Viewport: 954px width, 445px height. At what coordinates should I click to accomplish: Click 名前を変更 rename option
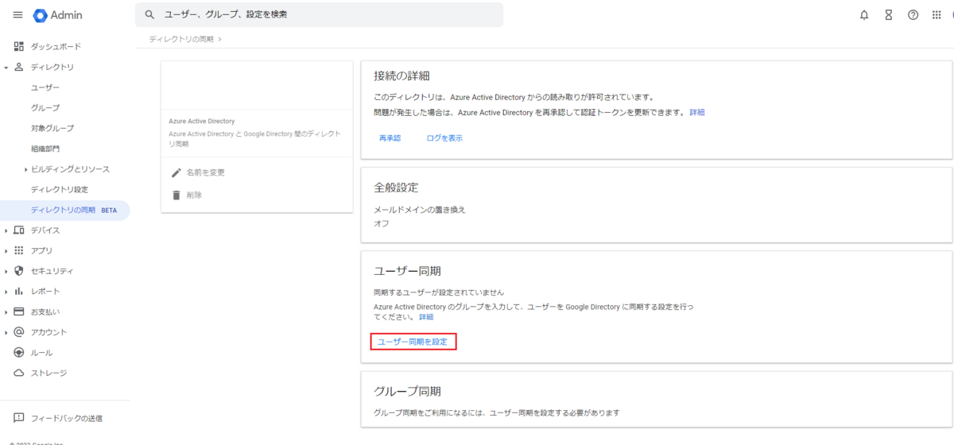click(x=206, y=172)
